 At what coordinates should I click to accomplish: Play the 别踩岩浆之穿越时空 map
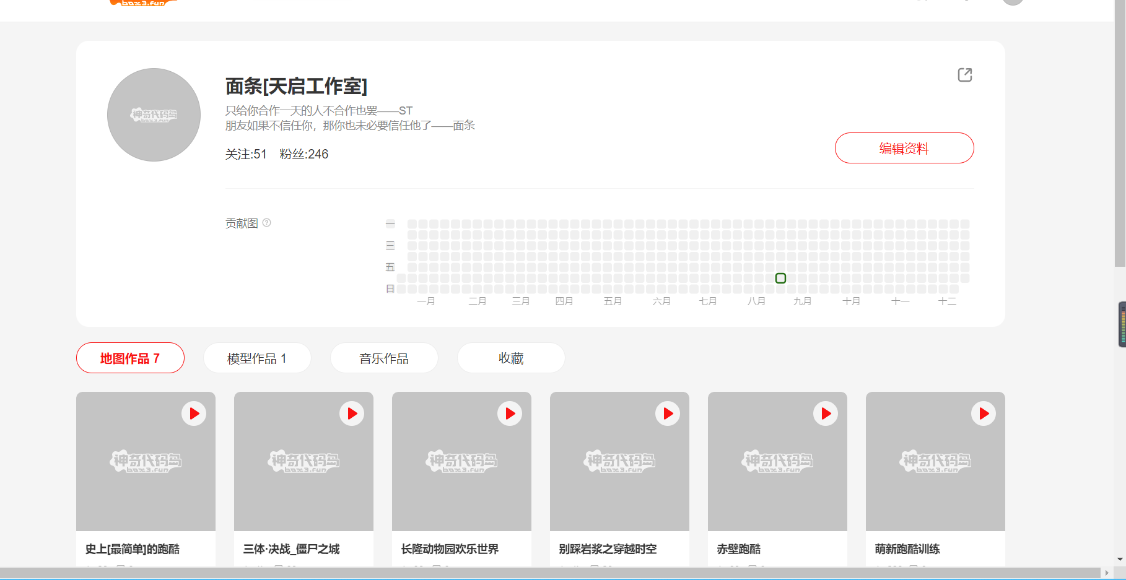point(668,413)
